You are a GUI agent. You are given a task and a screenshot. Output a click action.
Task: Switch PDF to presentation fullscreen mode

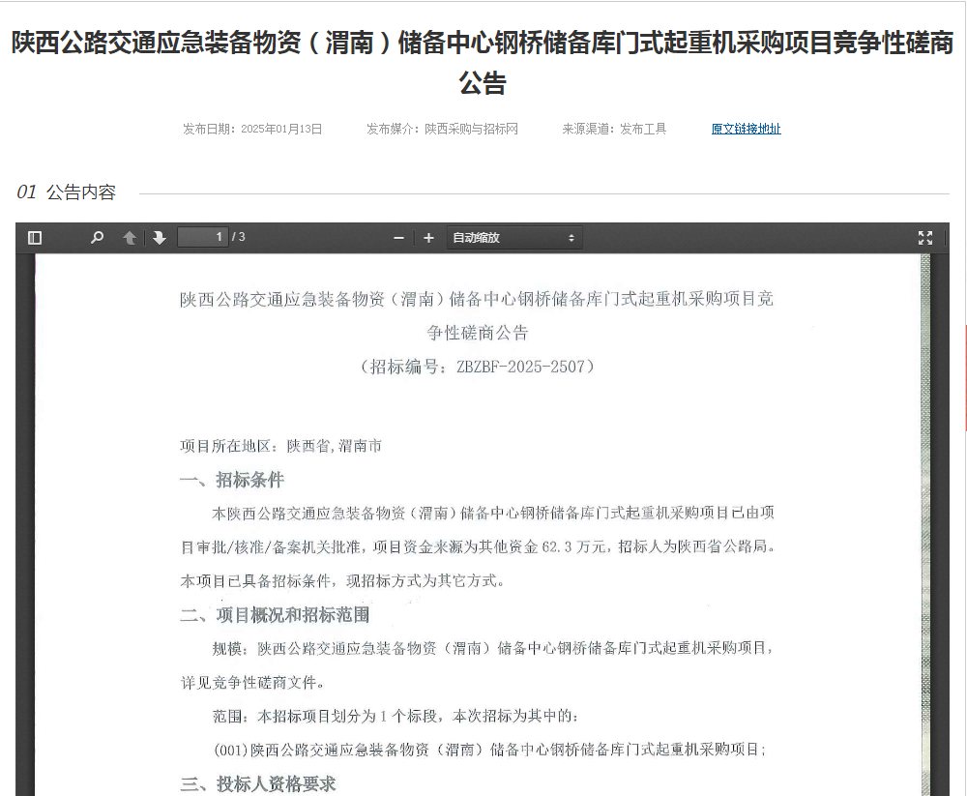tap(924, 238)
